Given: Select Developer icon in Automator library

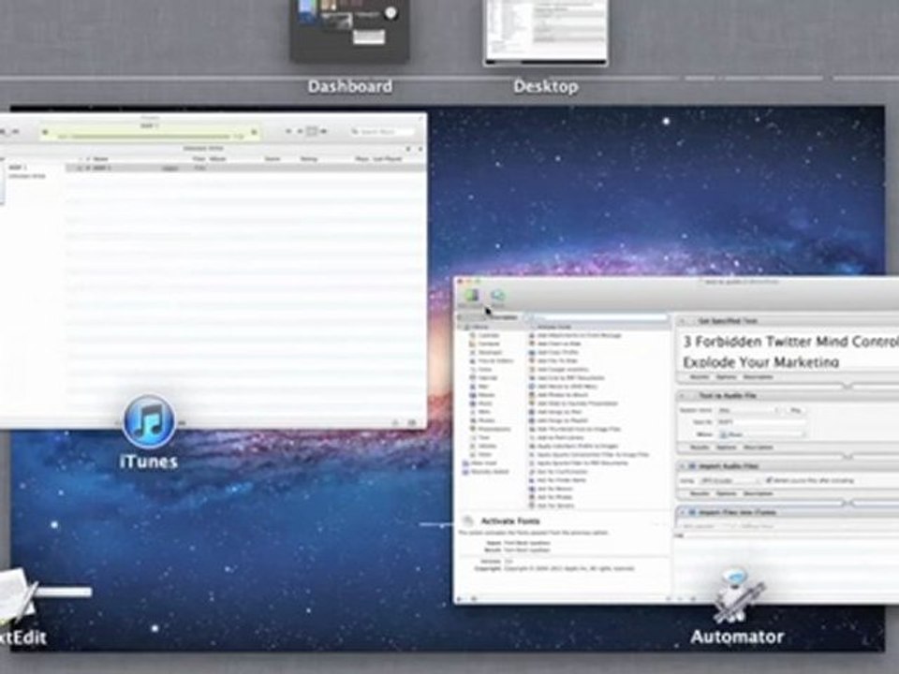Looking at the screenshot, I should tap(472, 353).
